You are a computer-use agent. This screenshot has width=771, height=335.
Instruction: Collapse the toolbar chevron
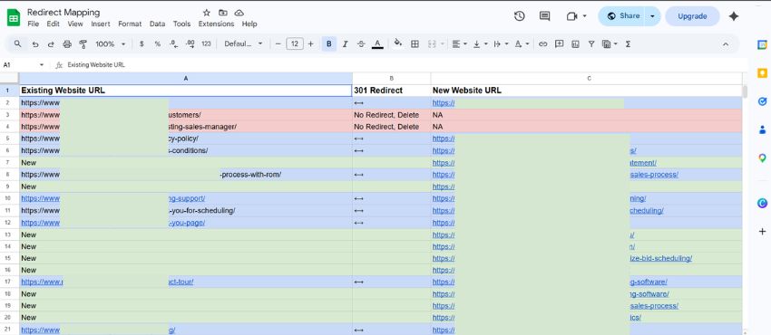pos(726,44)
